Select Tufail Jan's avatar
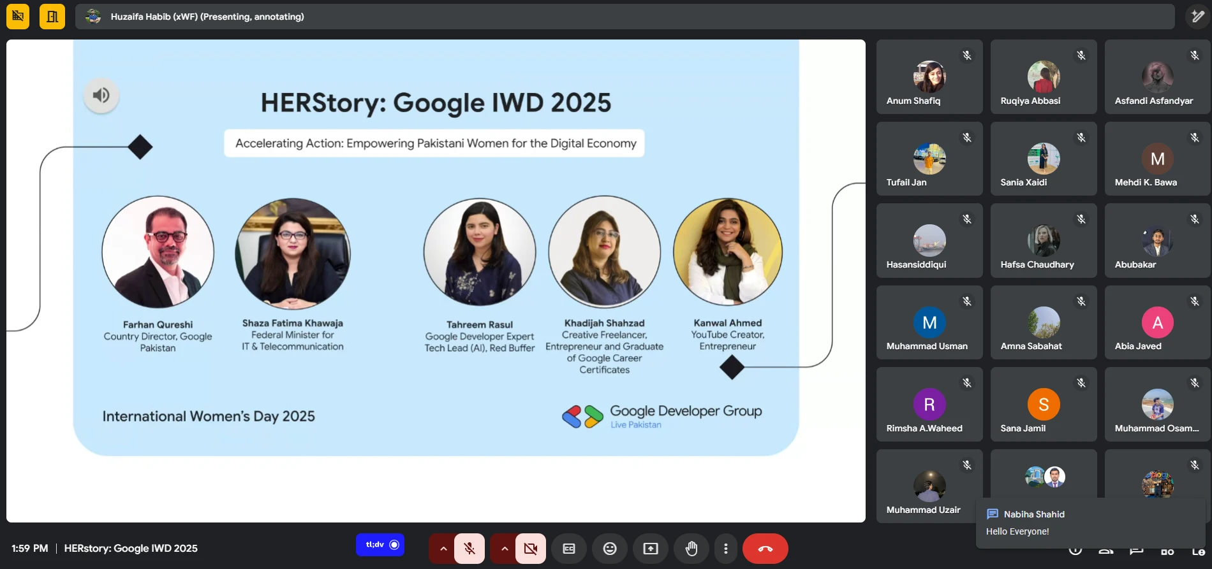This screenshot has height=569, width=1212. [x=929, y=159]
